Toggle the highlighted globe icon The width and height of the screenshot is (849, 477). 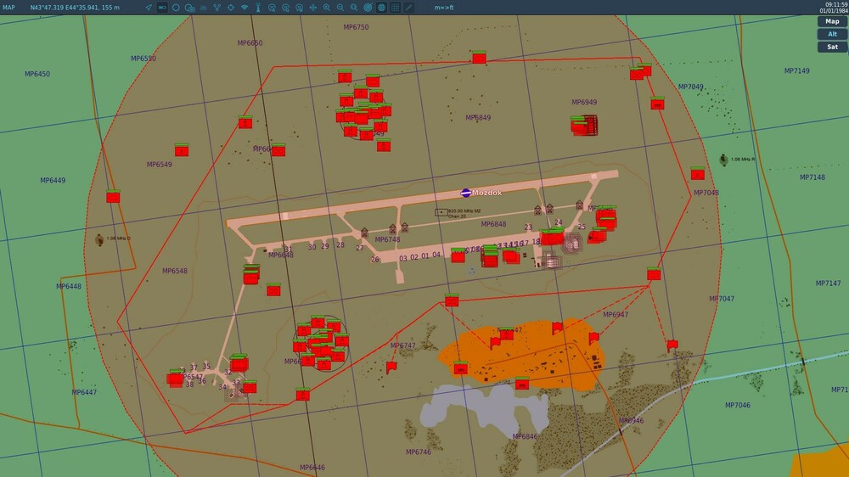pyautogui.click(x=382, y=8)
